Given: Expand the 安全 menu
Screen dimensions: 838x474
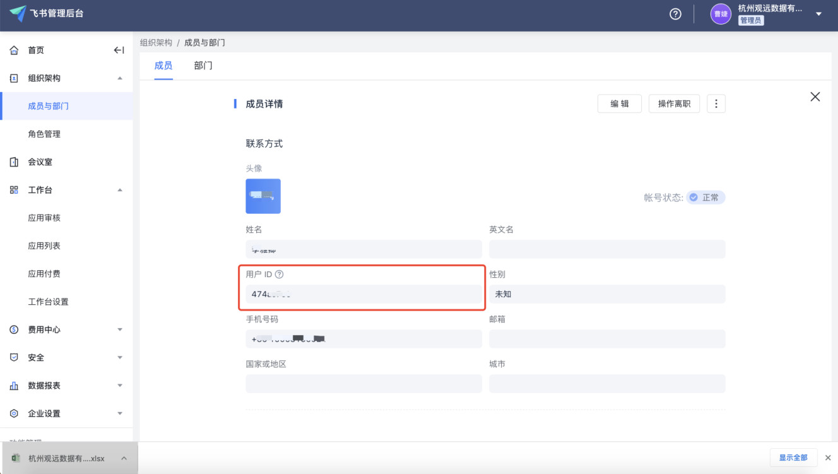Looking at the screenshot, I should pyautogui.click(x=120, y=358).
